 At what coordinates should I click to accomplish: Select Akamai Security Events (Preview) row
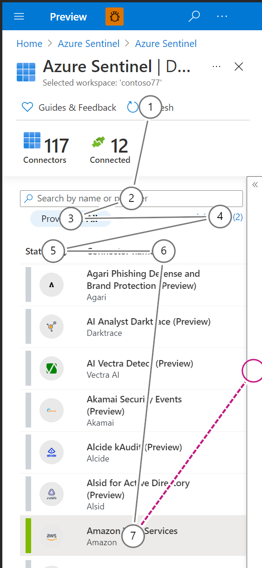(133, 411)
